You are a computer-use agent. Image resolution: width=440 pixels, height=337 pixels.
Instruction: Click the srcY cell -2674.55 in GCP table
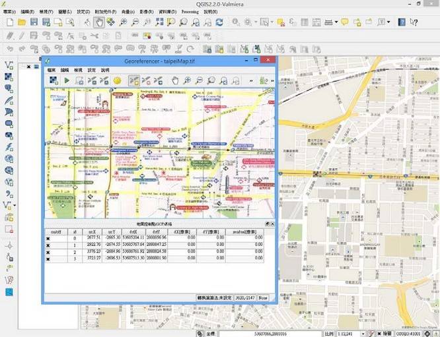(x=112, y=244)
